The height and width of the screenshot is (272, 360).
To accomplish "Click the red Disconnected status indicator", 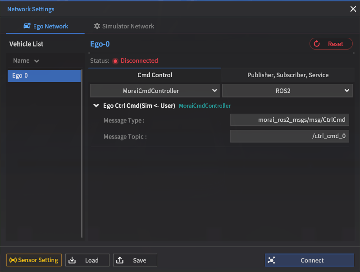I will tap(115, 61).
